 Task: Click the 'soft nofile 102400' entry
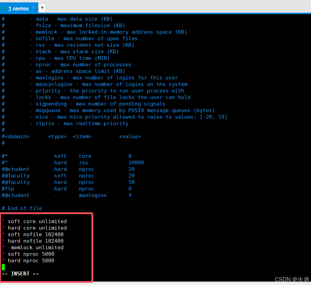[x=33, y=234]
